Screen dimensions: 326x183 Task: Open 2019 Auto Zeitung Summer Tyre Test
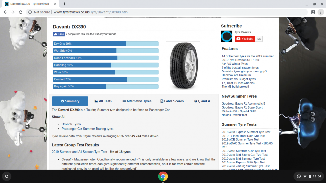click(x=245, y=166)
